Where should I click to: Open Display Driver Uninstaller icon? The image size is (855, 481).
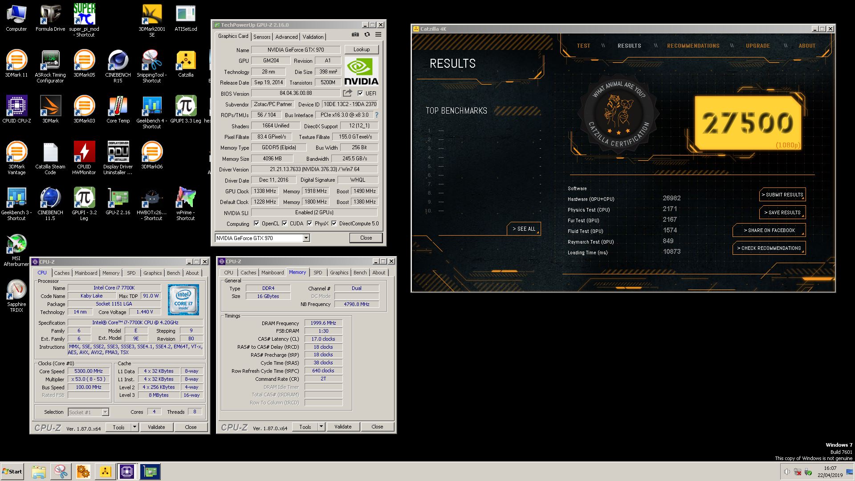118,158
